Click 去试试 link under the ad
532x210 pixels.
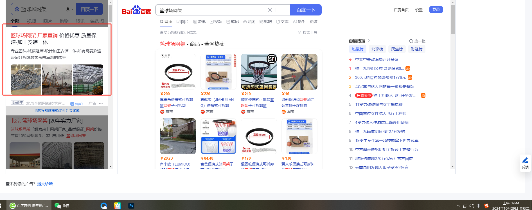74,111
